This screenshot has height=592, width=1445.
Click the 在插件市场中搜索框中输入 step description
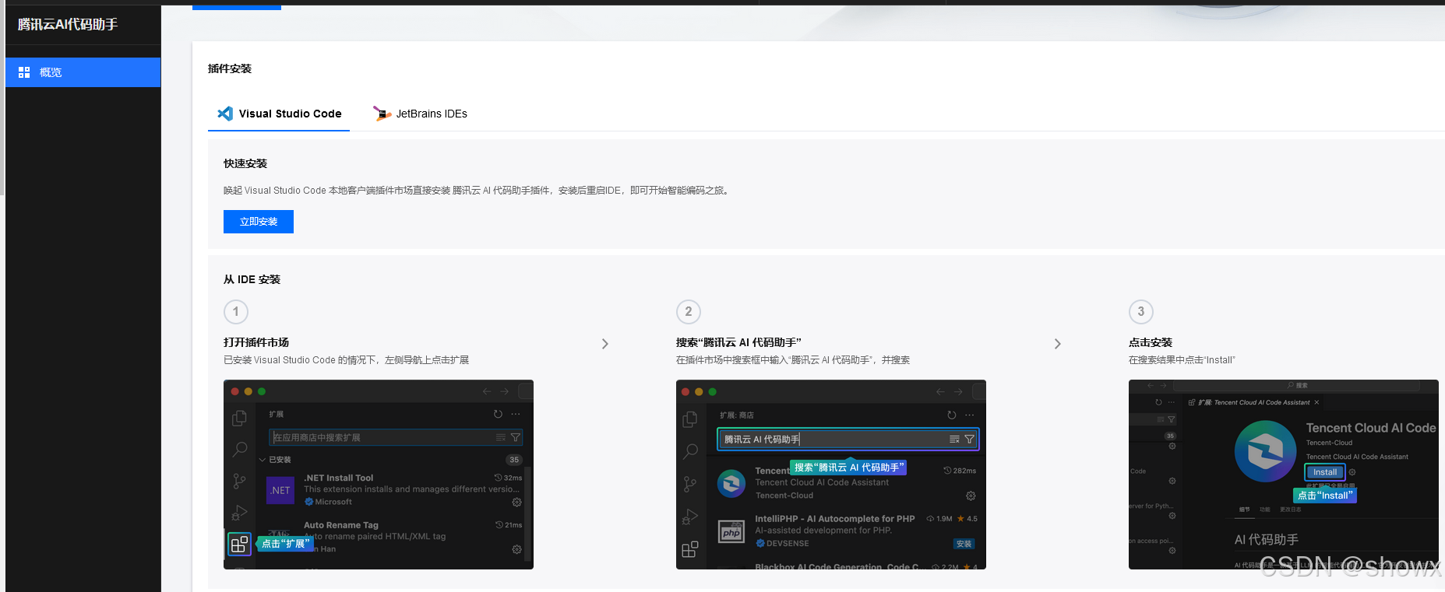click(x=793, y=360)
